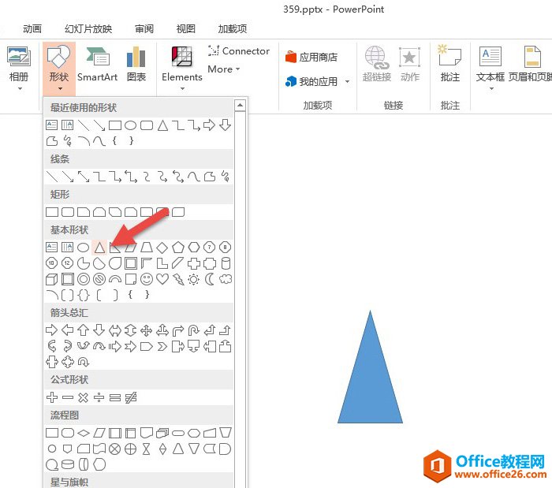Switch to the Review (审阅) tab
Screen dimensions: 552x488
(x=144, y=28)
